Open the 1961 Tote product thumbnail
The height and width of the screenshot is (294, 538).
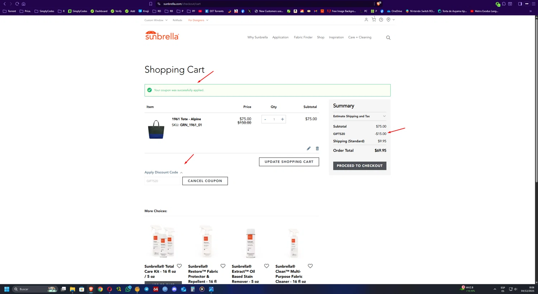156,130
